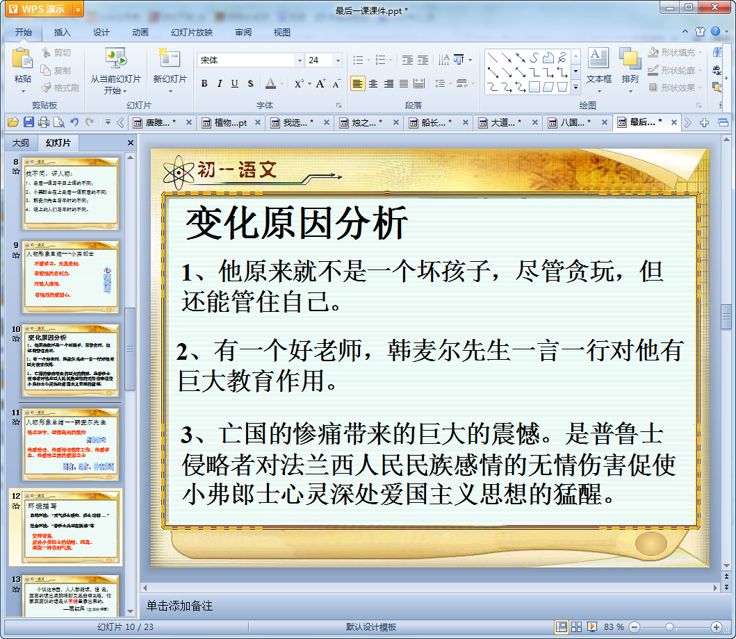
Task: Switch to the 大纲 (Outline) pane tab
Action: [21, 142]
